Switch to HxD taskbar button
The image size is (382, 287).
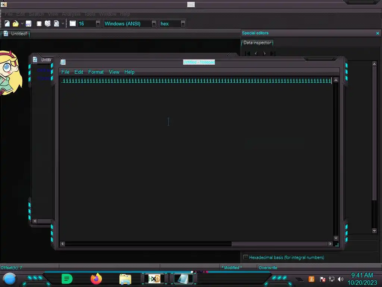click(154, 279)
